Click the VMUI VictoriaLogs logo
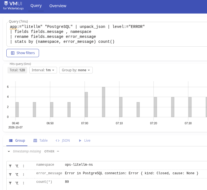Viewport: 207px width, 190px height. 13,6
